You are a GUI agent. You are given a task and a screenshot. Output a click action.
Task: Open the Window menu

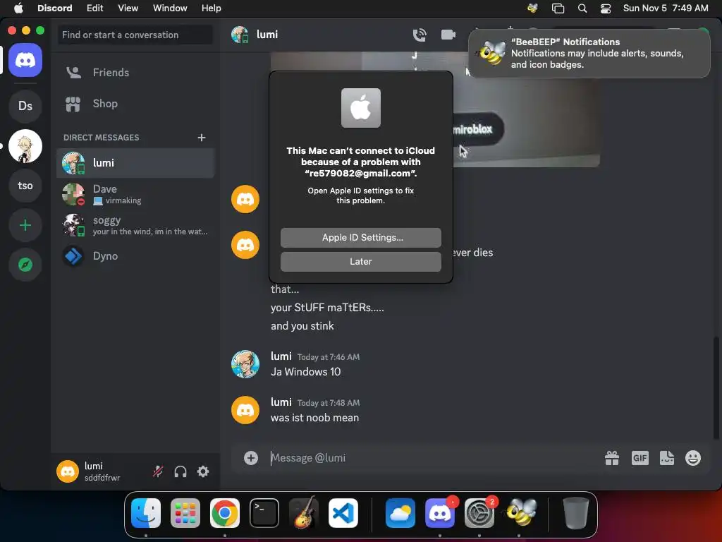pos(170,8)
